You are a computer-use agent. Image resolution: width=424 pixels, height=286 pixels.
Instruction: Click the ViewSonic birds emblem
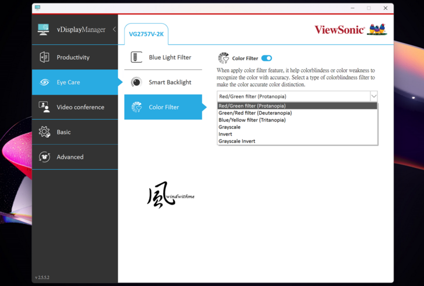tap(377, 29)
